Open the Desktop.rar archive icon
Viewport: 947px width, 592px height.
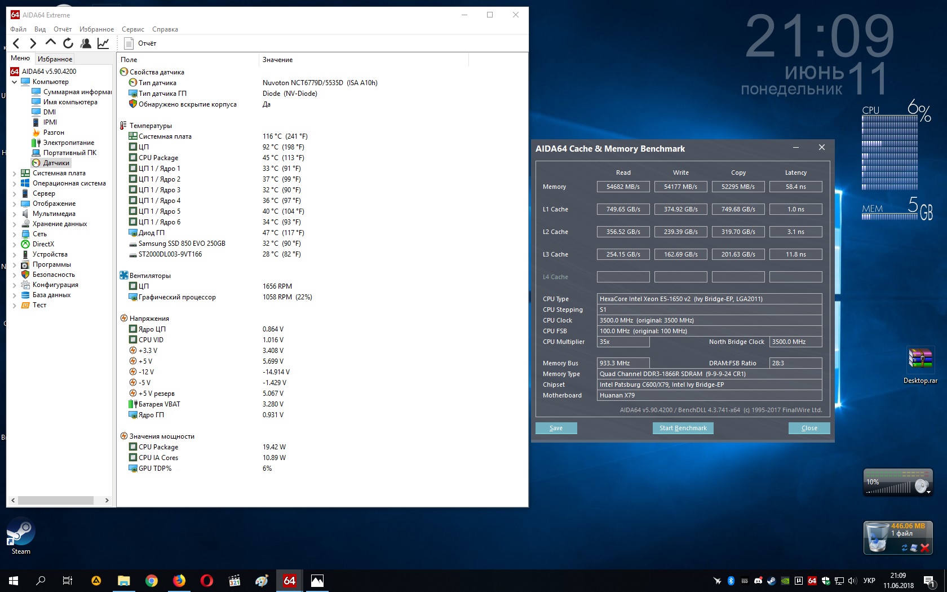pos(920,365)
